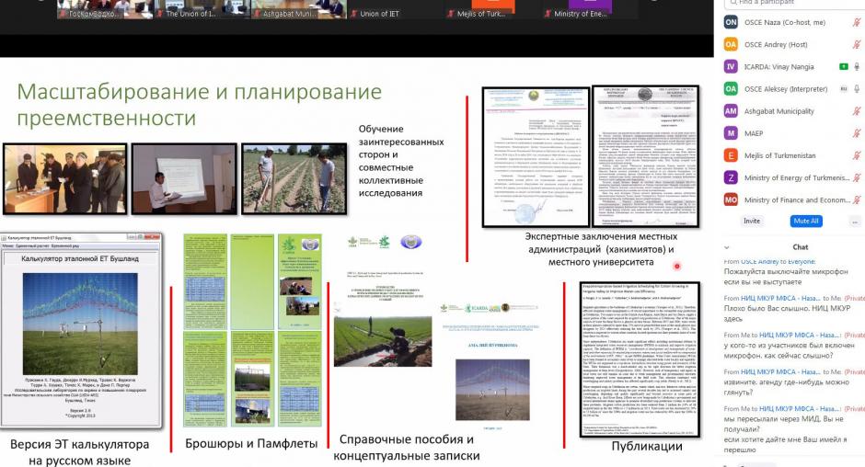The image size is (865, 467).
Task: Click slide photo of men in cotton field
Action: (x=294, y=178)
